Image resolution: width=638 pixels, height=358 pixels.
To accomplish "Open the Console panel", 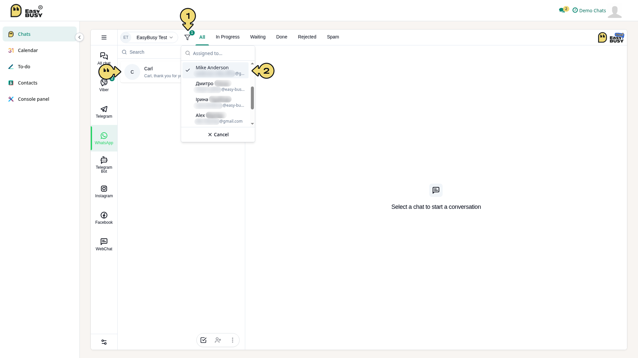I will pyautogui.click(x=40, y=99).
